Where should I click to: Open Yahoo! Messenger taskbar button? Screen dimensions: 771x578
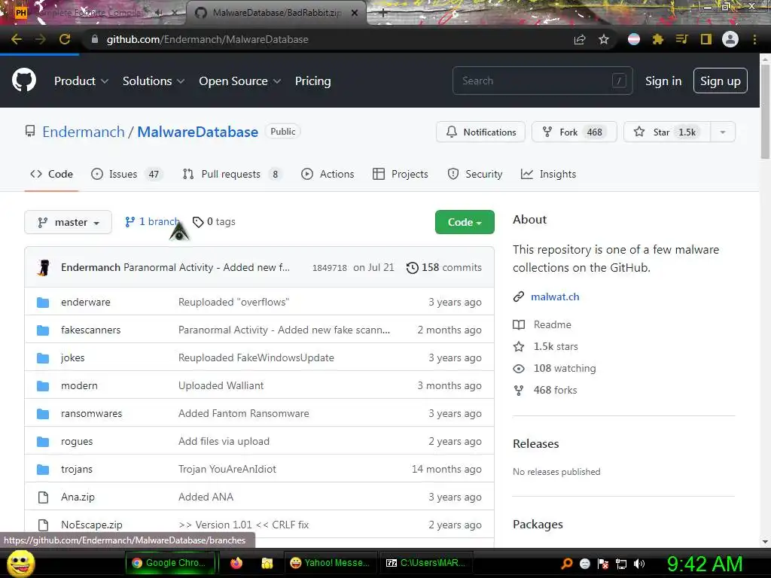[x=331, y=563]
